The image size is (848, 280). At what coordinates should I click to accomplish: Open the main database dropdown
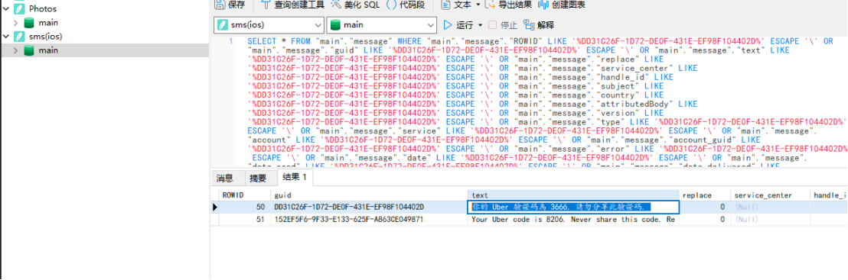coord(381,25)
